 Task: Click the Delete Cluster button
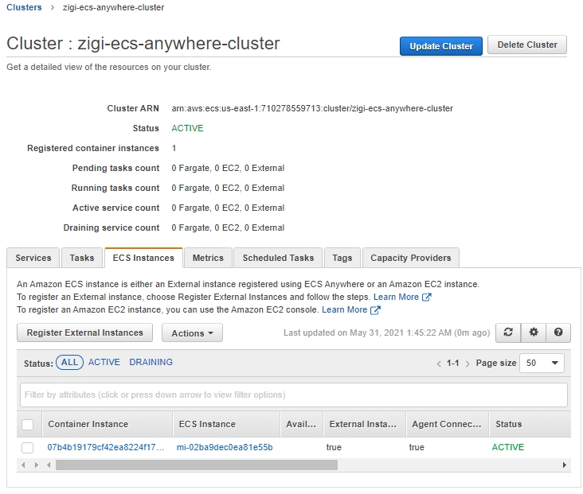527,45
